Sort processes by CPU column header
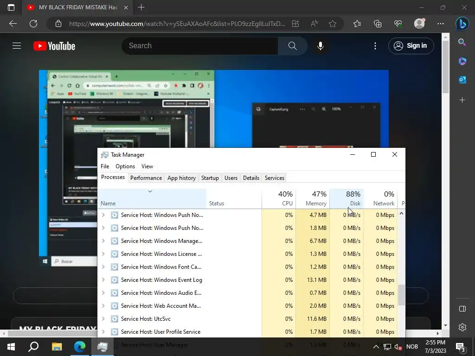Screen dimensions: 475x356 point(279,198)
